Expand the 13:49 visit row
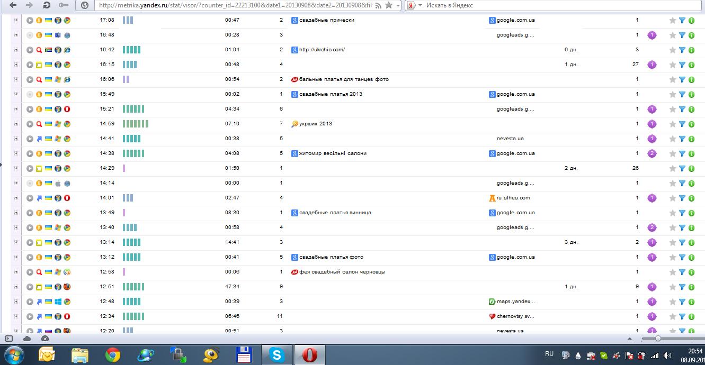Screen dimensions: 705x365 tap(16, 213)
